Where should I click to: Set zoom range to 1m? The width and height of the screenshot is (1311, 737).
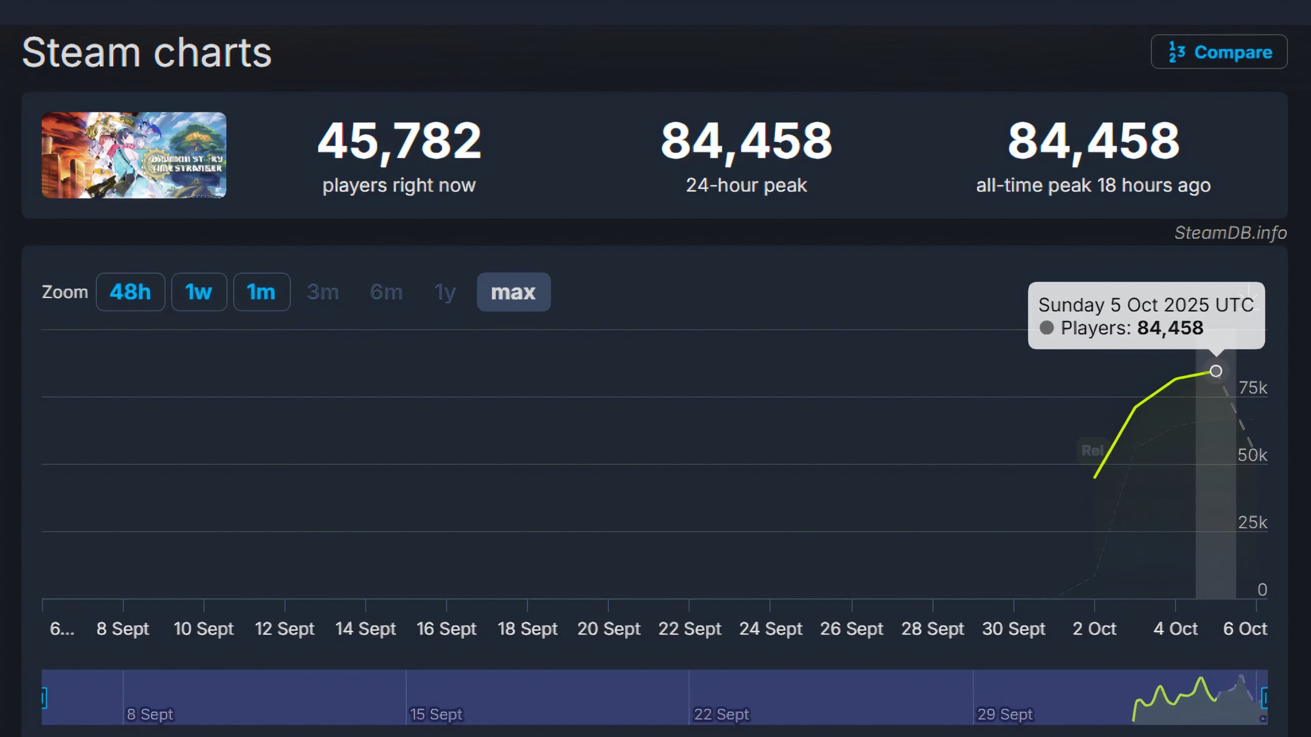tap(261, 292)
